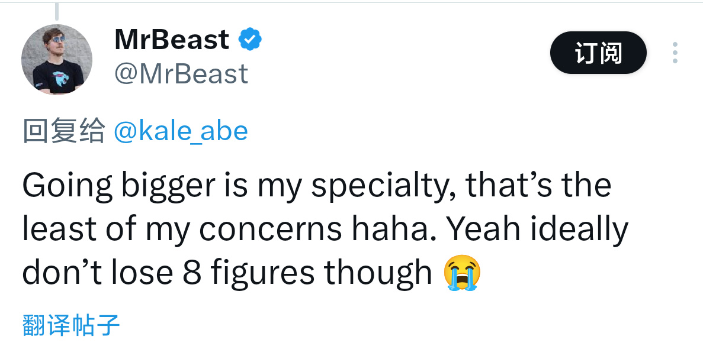The width and height of the screenshot is (703, 359).
Task: Click the words "least of my concerns"
Action: pos(182,229)
